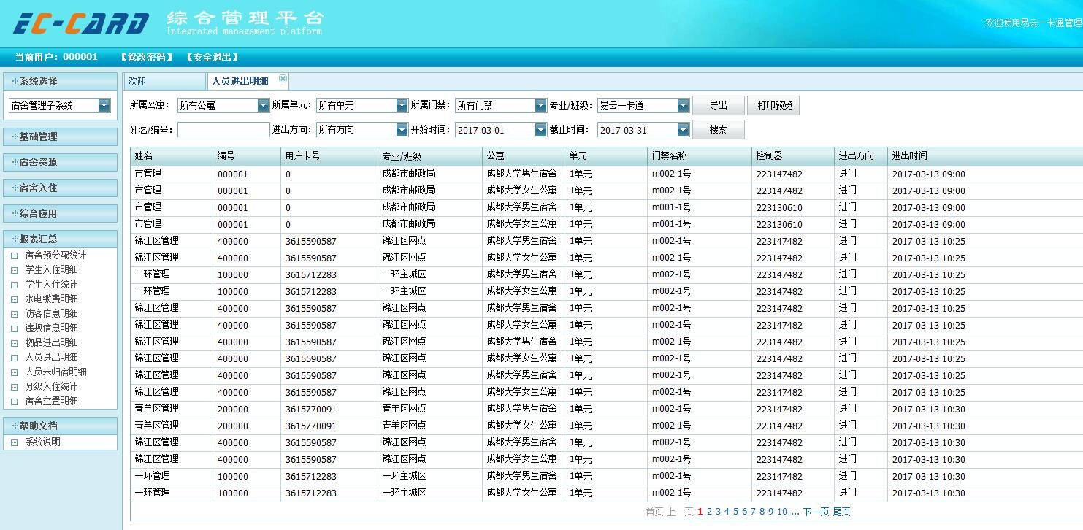Open the 宿舍管理子系统 dropdown arrow

point(104,106)
